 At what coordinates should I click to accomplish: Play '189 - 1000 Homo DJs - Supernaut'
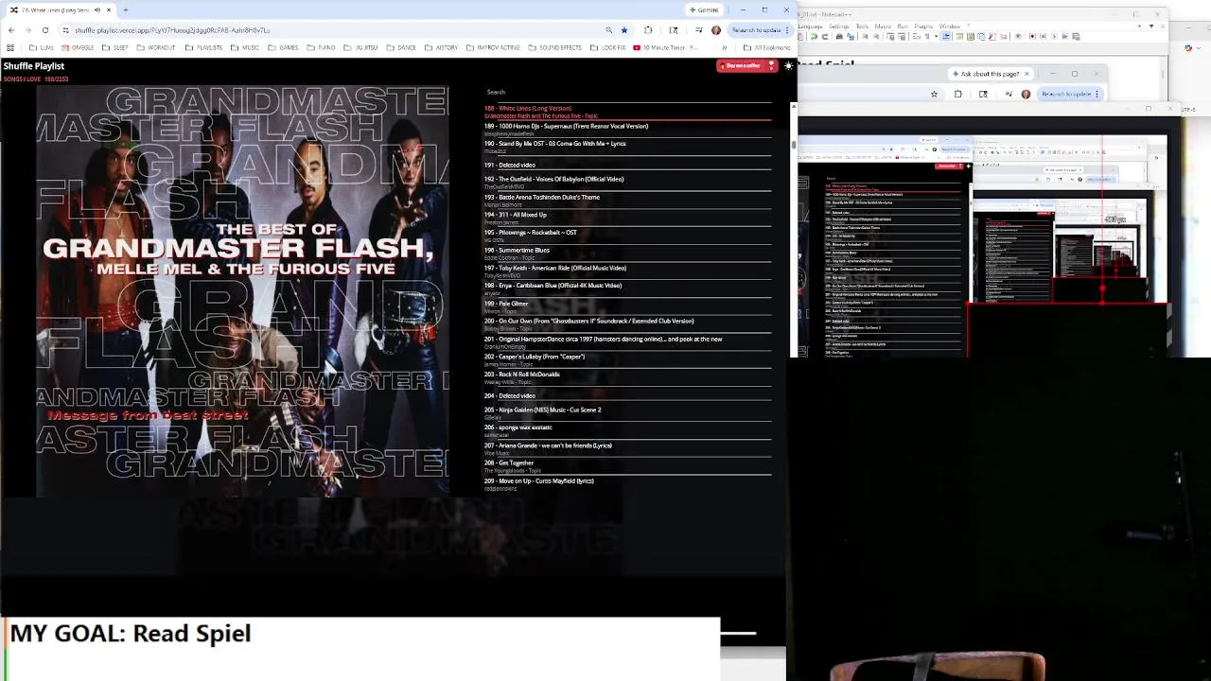pyautogui.click(x=627, y=130)
